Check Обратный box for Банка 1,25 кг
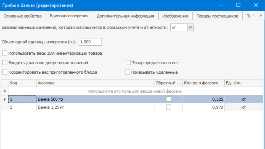Viewport: 265px width, 149px height. click(x=168, y=107)
